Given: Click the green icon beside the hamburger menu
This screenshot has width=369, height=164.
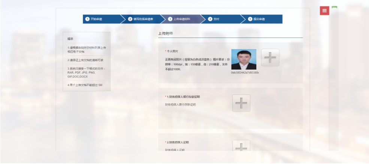Looking at the screenshot, I should (x=335, y=7).
